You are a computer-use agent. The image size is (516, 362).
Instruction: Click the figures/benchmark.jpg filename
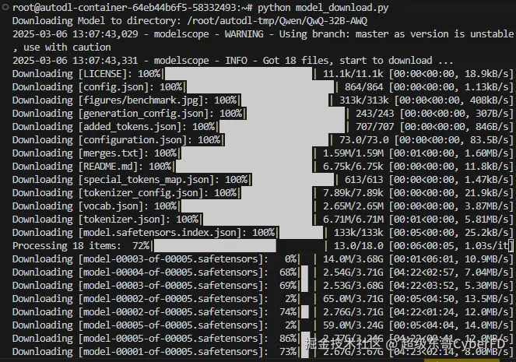coord(141,100)
